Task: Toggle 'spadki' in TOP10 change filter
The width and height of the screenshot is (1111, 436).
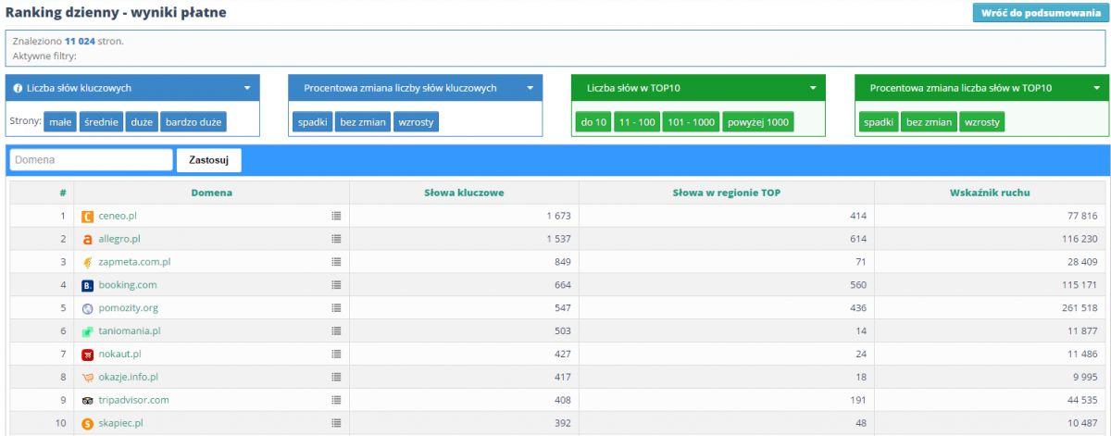Action: click(x=879, y=122)
